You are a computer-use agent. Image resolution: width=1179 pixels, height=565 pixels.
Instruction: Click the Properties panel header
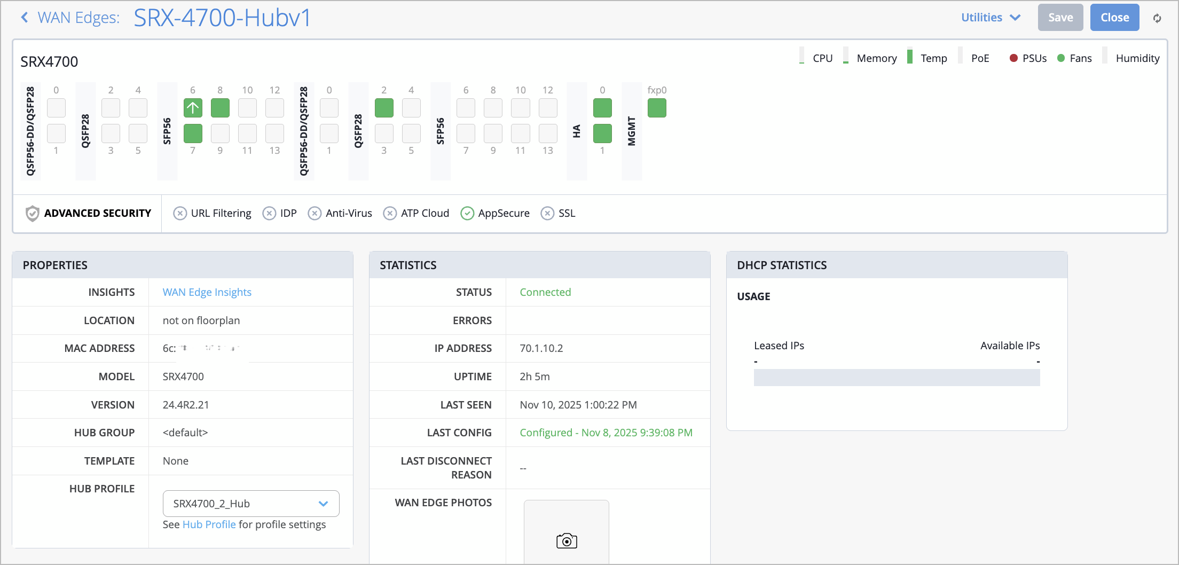183,265
